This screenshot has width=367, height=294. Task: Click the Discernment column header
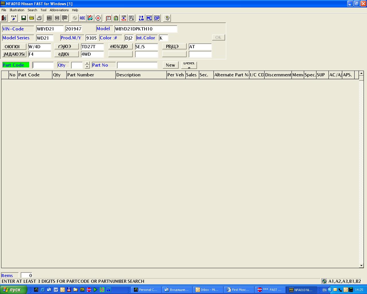[x=278, y=75]
